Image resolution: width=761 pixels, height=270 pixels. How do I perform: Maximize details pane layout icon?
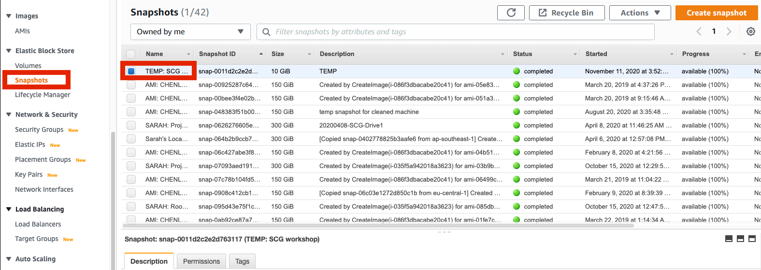752,239
